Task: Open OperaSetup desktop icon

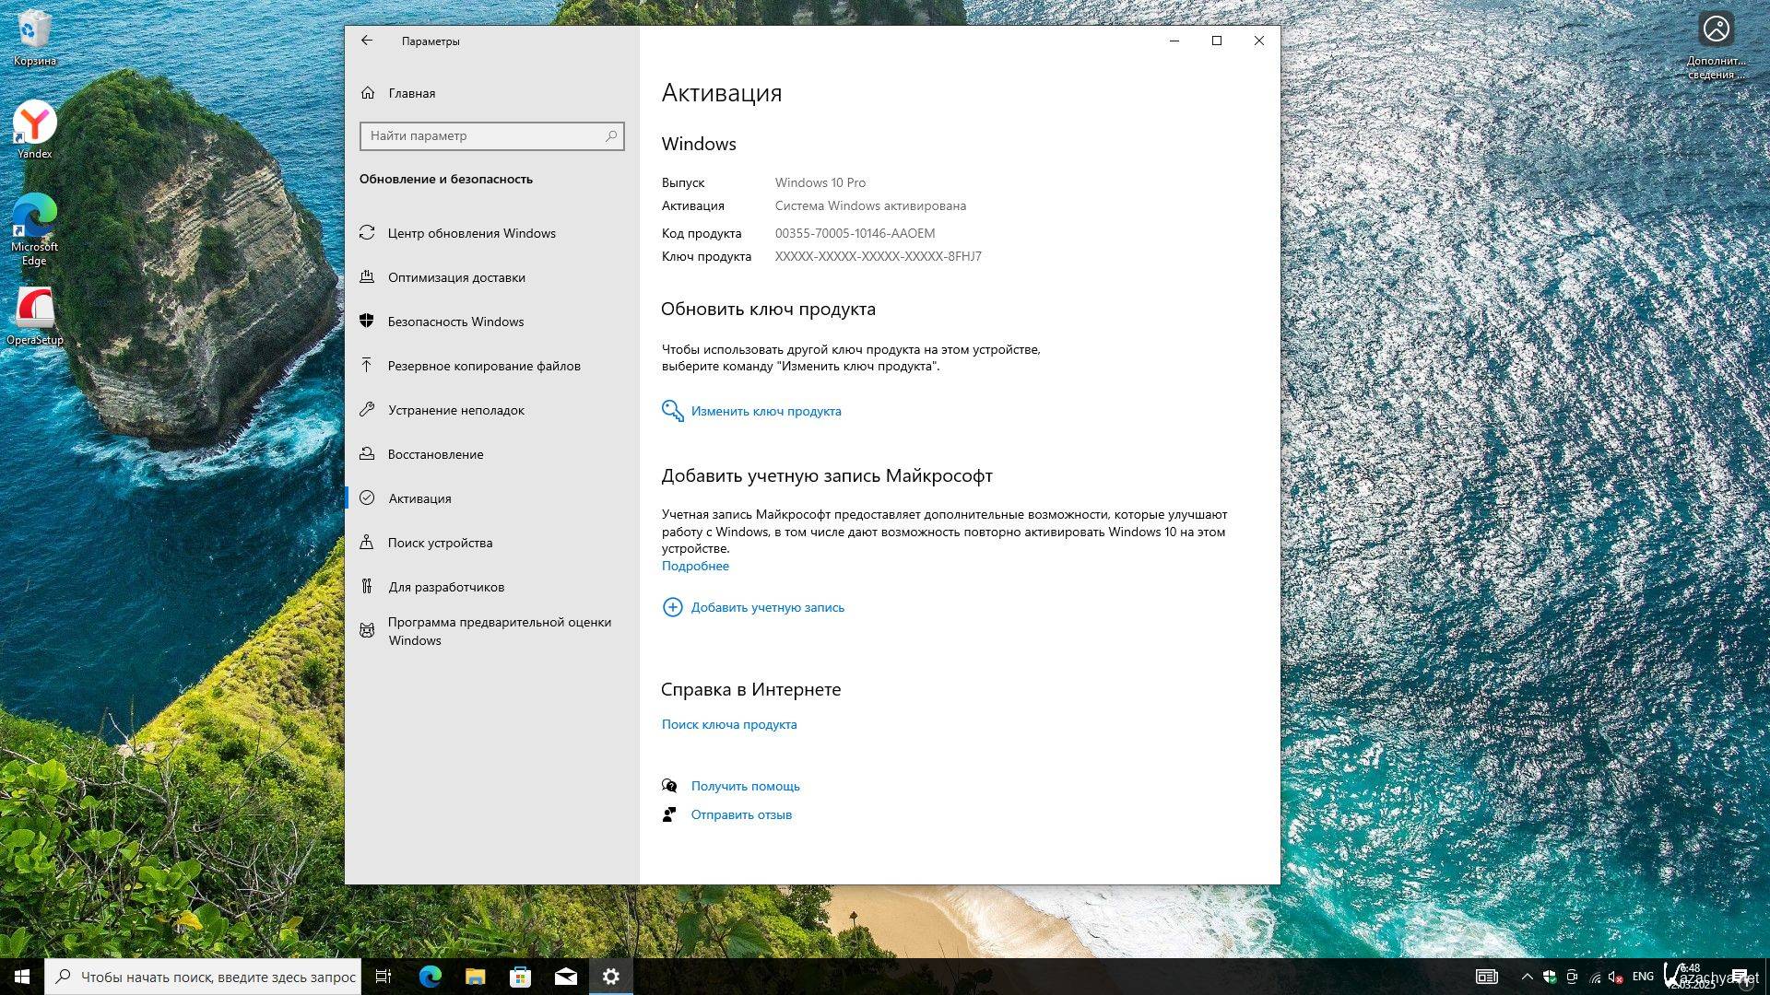Action: [x=35, y=310]
